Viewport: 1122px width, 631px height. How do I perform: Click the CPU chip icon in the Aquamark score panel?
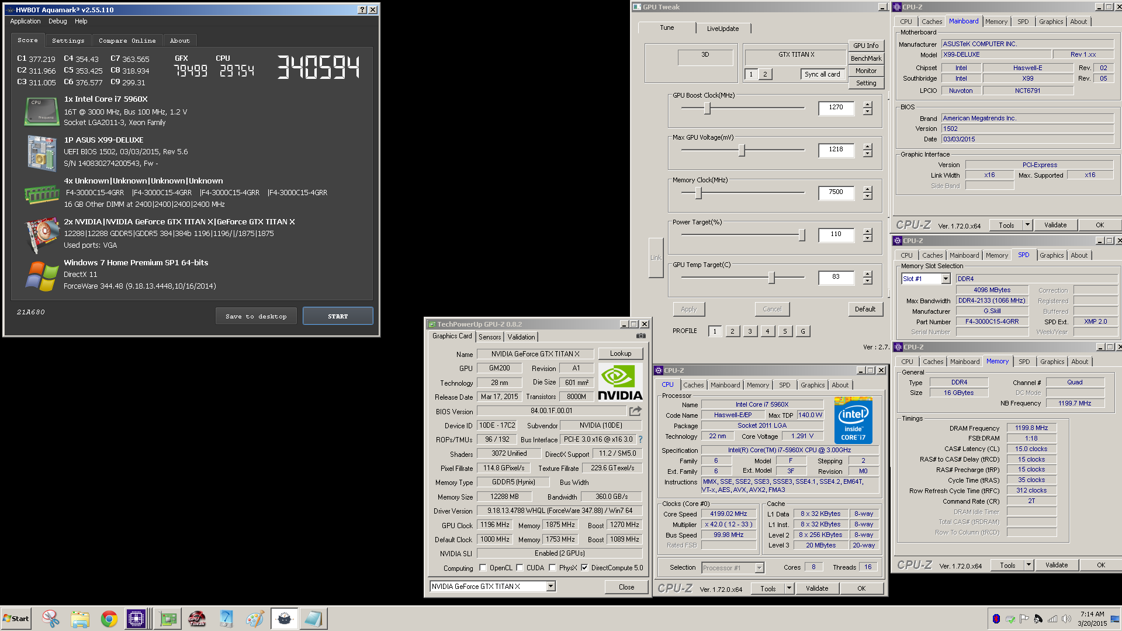pos(41,111)
